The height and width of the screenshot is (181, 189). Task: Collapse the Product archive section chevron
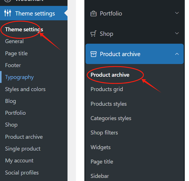tap(177, 54)
